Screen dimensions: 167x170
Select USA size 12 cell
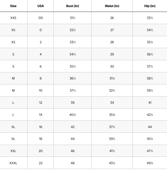click(x=41, y=102)
